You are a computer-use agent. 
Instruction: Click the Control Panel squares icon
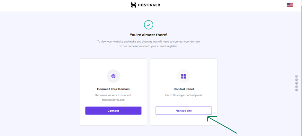tap(183, 76)
